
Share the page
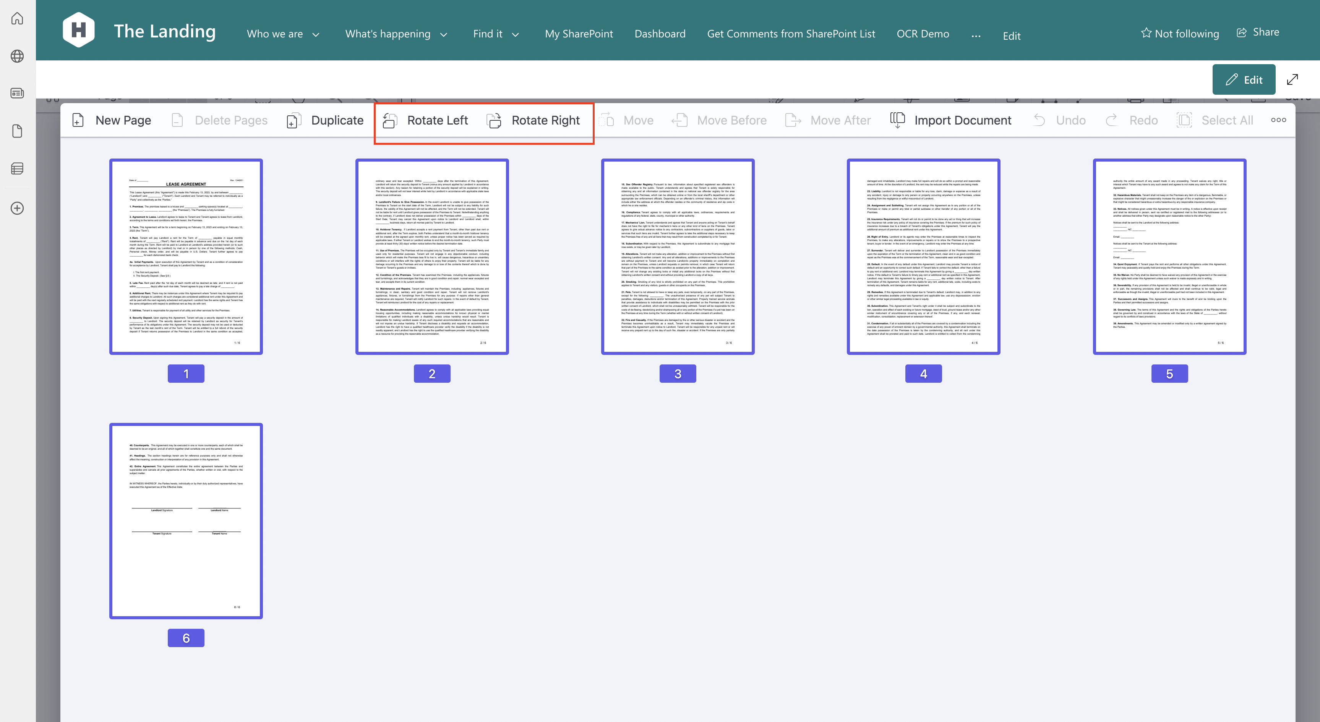(1257, 32)
